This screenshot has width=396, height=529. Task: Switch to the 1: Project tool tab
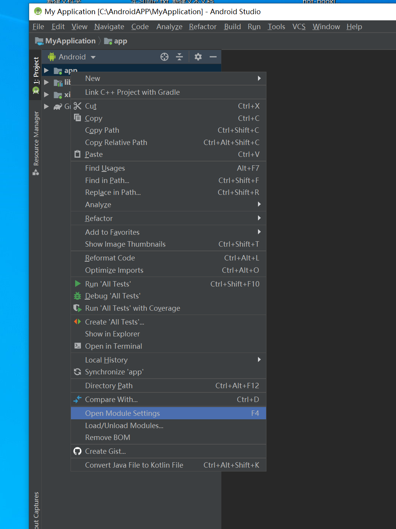(x=36, y=75)
